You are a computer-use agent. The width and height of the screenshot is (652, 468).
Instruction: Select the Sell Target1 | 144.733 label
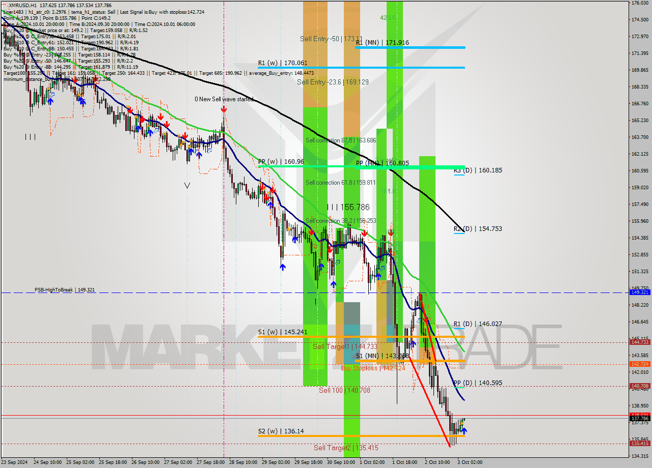pyautogui.click(x=345, y=346)
